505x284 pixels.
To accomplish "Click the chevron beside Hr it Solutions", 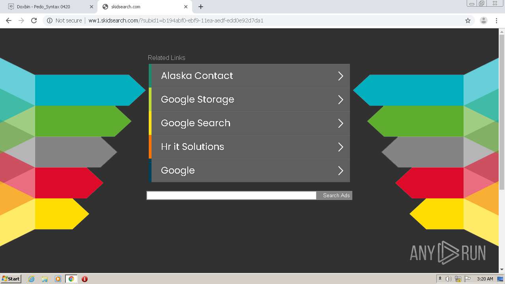I will point(340,147).
